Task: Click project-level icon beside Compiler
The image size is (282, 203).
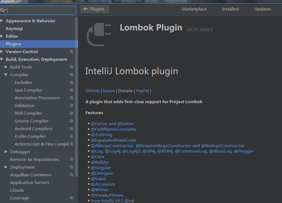Action: click(72, 75)
